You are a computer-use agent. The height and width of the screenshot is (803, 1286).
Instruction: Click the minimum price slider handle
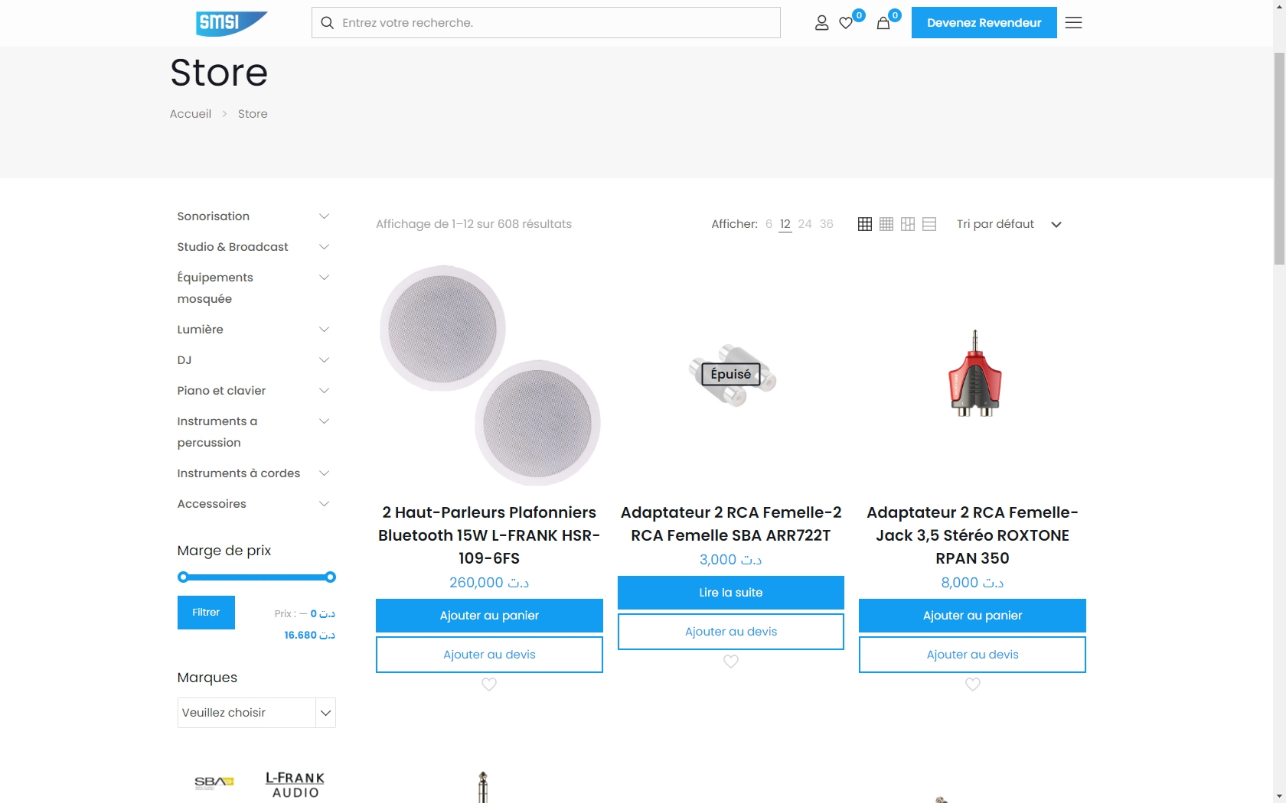(183, 577)
